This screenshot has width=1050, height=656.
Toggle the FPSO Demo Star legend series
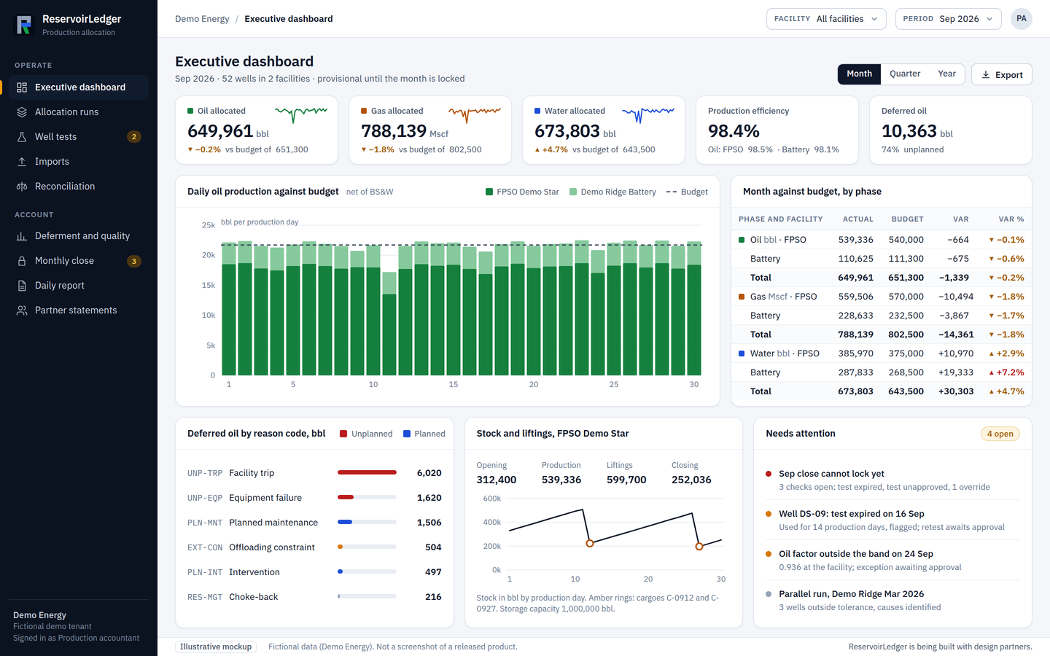pos(522,192)
